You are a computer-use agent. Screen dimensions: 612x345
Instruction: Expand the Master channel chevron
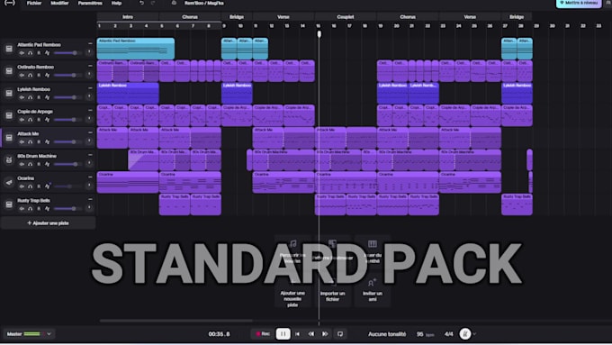coord(49,334)
